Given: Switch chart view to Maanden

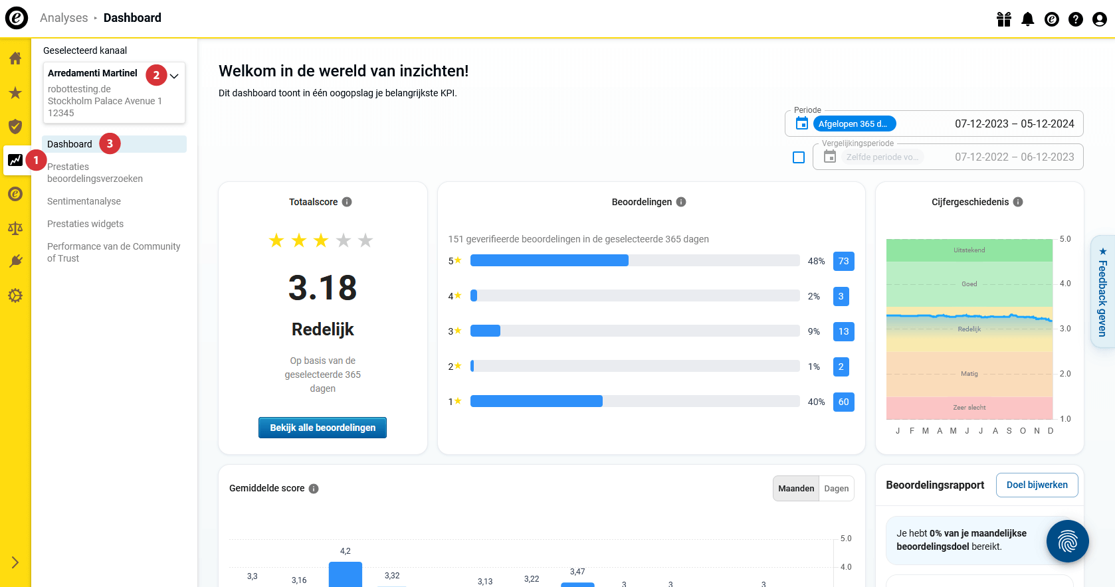Looking at the screenshot, I should (796, 489).
